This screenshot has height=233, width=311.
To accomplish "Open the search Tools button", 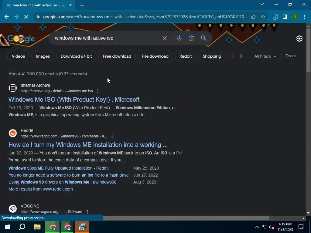I will tap(290, 56).
